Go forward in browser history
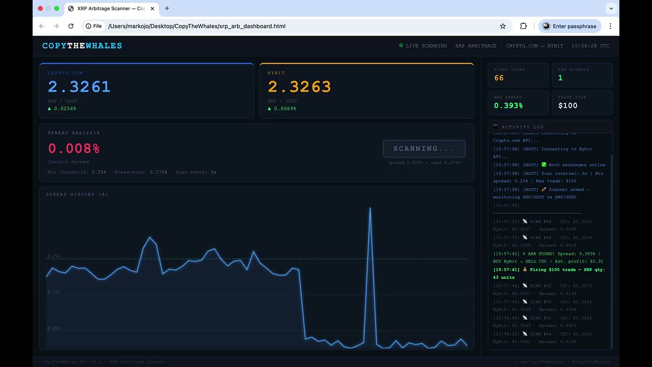This screenshot has width=652, height=367. 56,26
